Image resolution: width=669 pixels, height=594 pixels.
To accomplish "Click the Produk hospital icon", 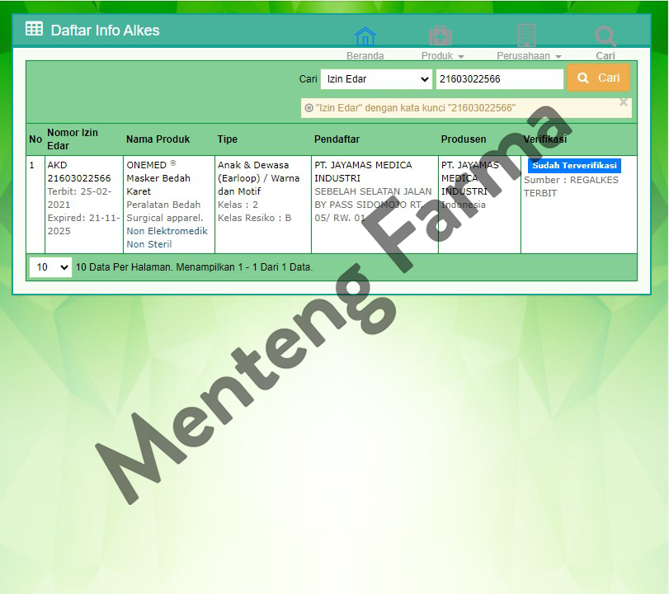I will (440, 36).
